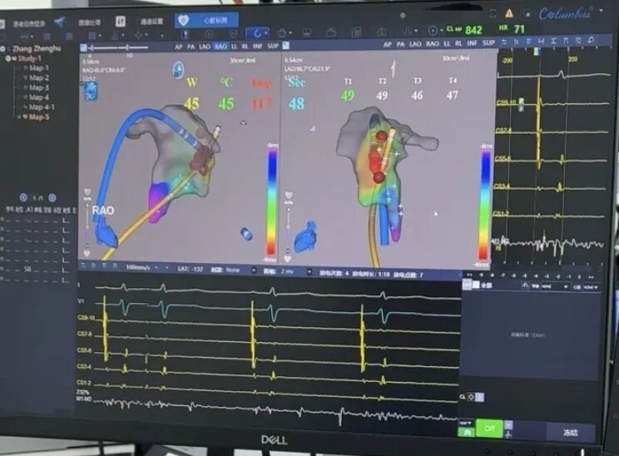The image size is (619, 456).
Task: Click the CS9-10 channel label in ECG list
Action: [84, 318]
